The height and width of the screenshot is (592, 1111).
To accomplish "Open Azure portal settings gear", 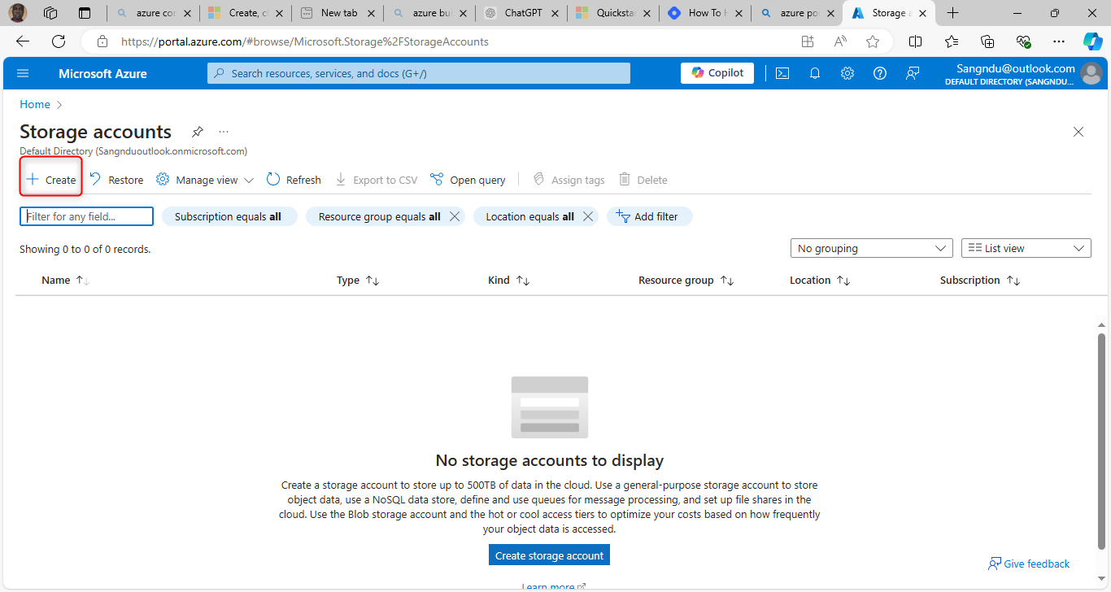I will (847, 73).
